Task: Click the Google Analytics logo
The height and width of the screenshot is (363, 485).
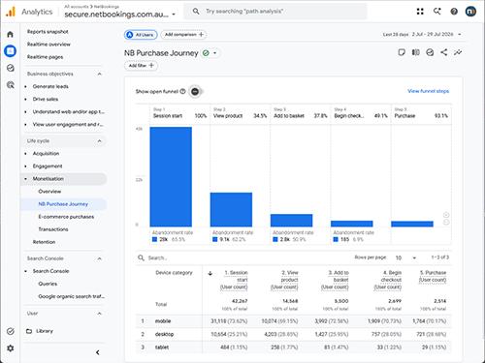Action: pyautogui.click(x=11, y=12)
